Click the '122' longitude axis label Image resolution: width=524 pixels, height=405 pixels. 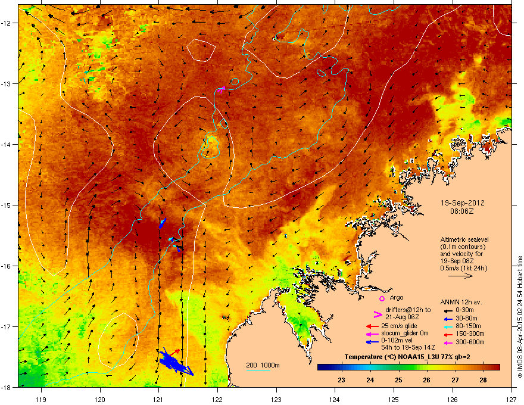coord(217,399)
